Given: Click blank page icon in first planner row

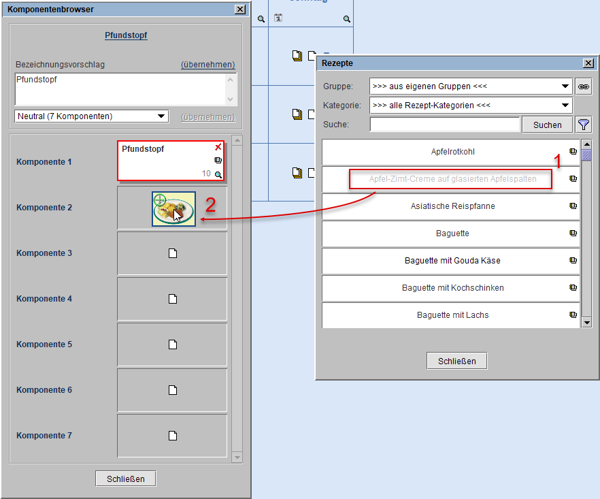Looking at the screenshot, I should pyautogui.click(x=312, y=56).
